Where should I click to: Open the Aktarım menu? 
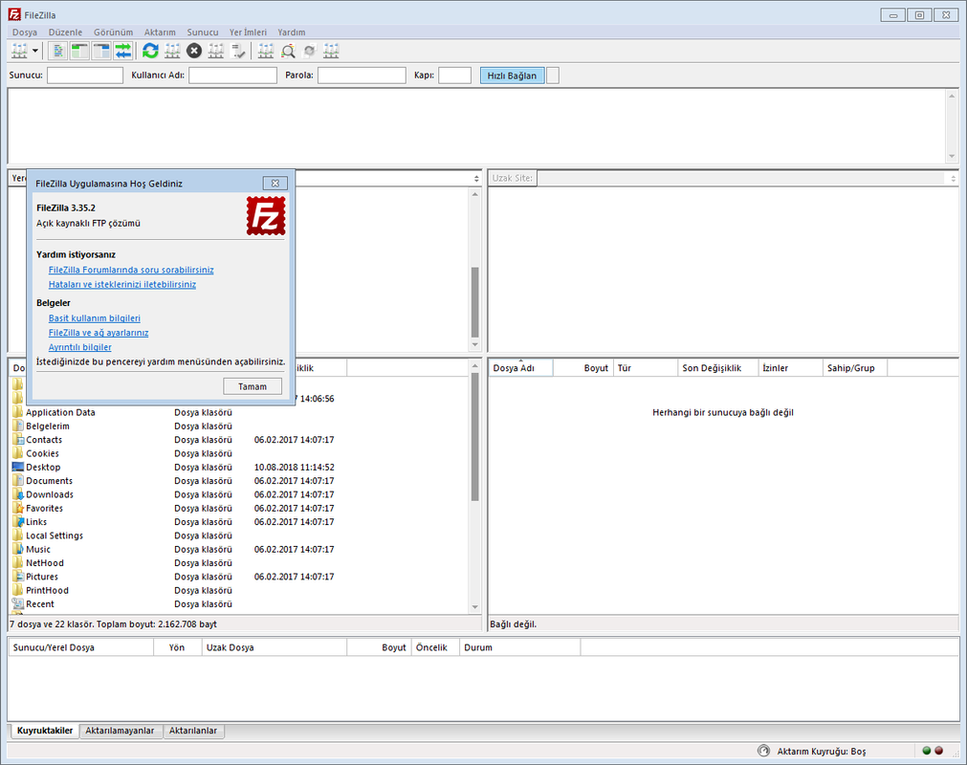click(160, 33)
